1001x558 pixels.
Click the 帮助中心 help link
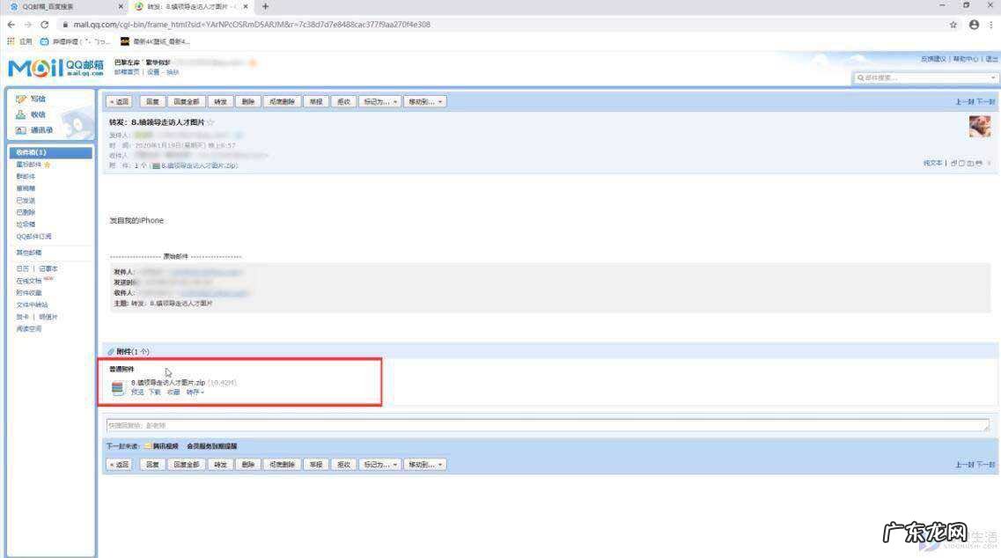[x=965, y=59]
